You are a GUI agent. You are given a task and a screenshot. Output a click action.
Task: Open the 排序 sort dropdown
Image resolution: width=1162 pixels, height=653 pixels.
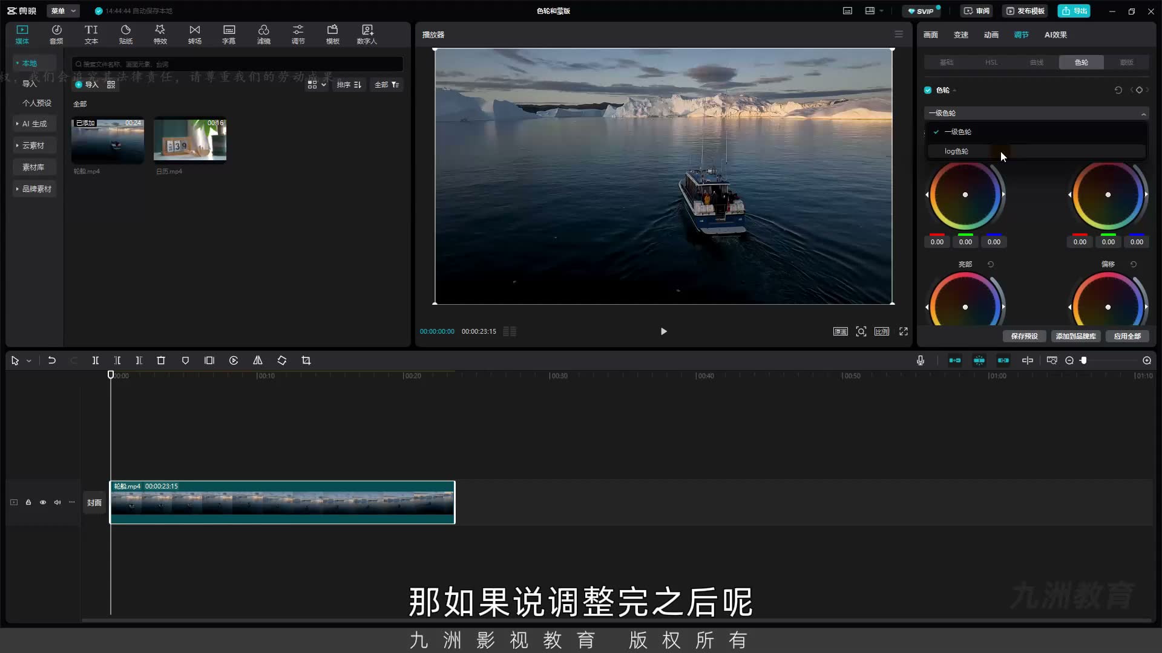(x=349, y=85)
